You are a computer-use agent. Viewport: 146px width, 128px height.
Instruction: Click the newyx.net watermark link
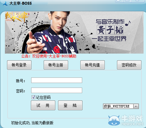(133, 124)
